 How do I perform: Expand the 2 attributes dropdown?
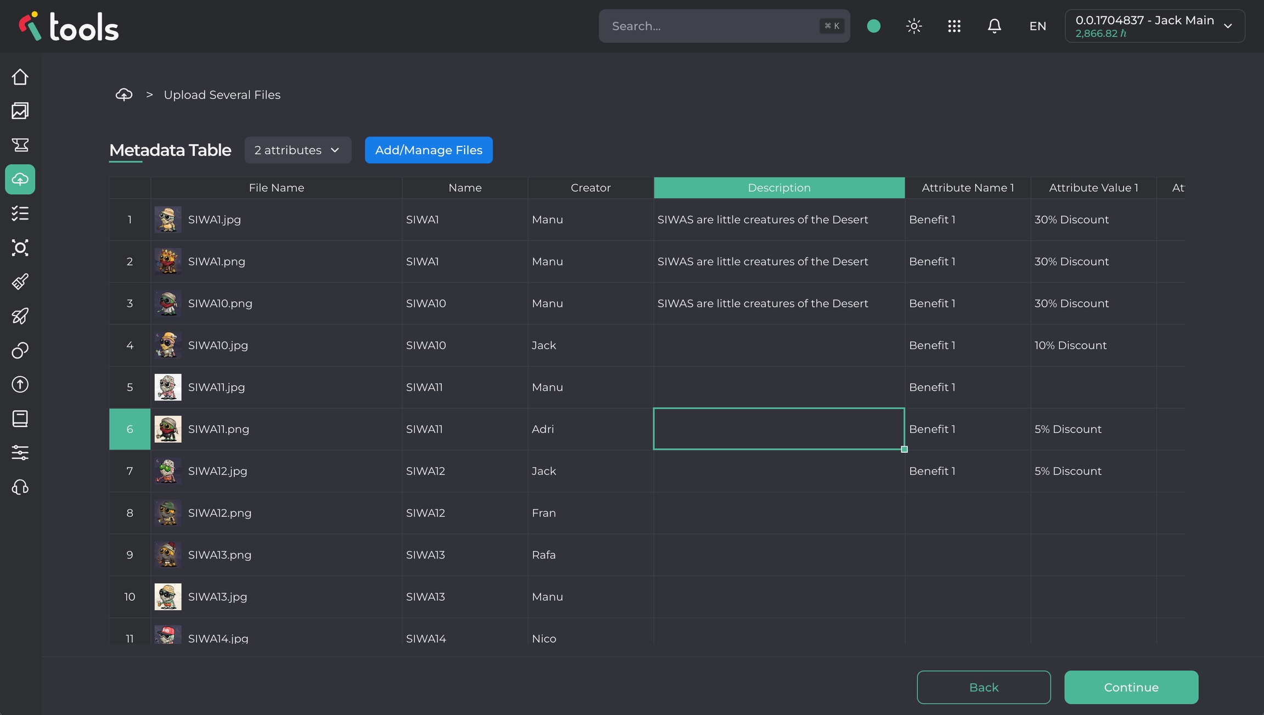(x=297, y=150)
